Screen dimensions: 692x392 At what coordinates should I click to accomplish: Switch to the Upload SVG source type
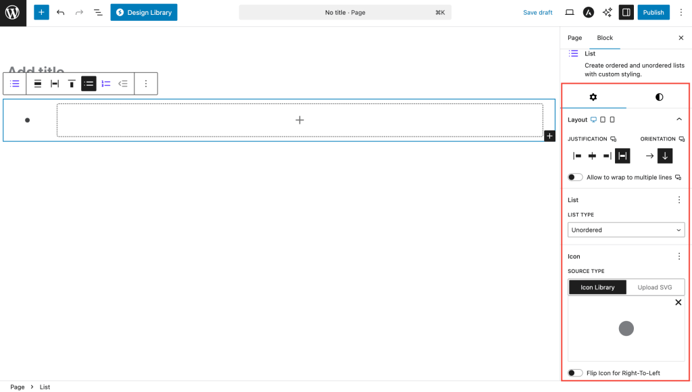tap(655, 287)
